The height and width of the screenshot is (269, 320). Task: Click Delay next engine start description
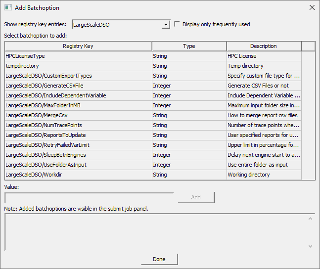point(264,155)
